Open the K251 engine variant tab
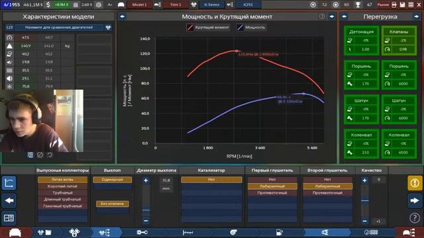 pos(248,5)
